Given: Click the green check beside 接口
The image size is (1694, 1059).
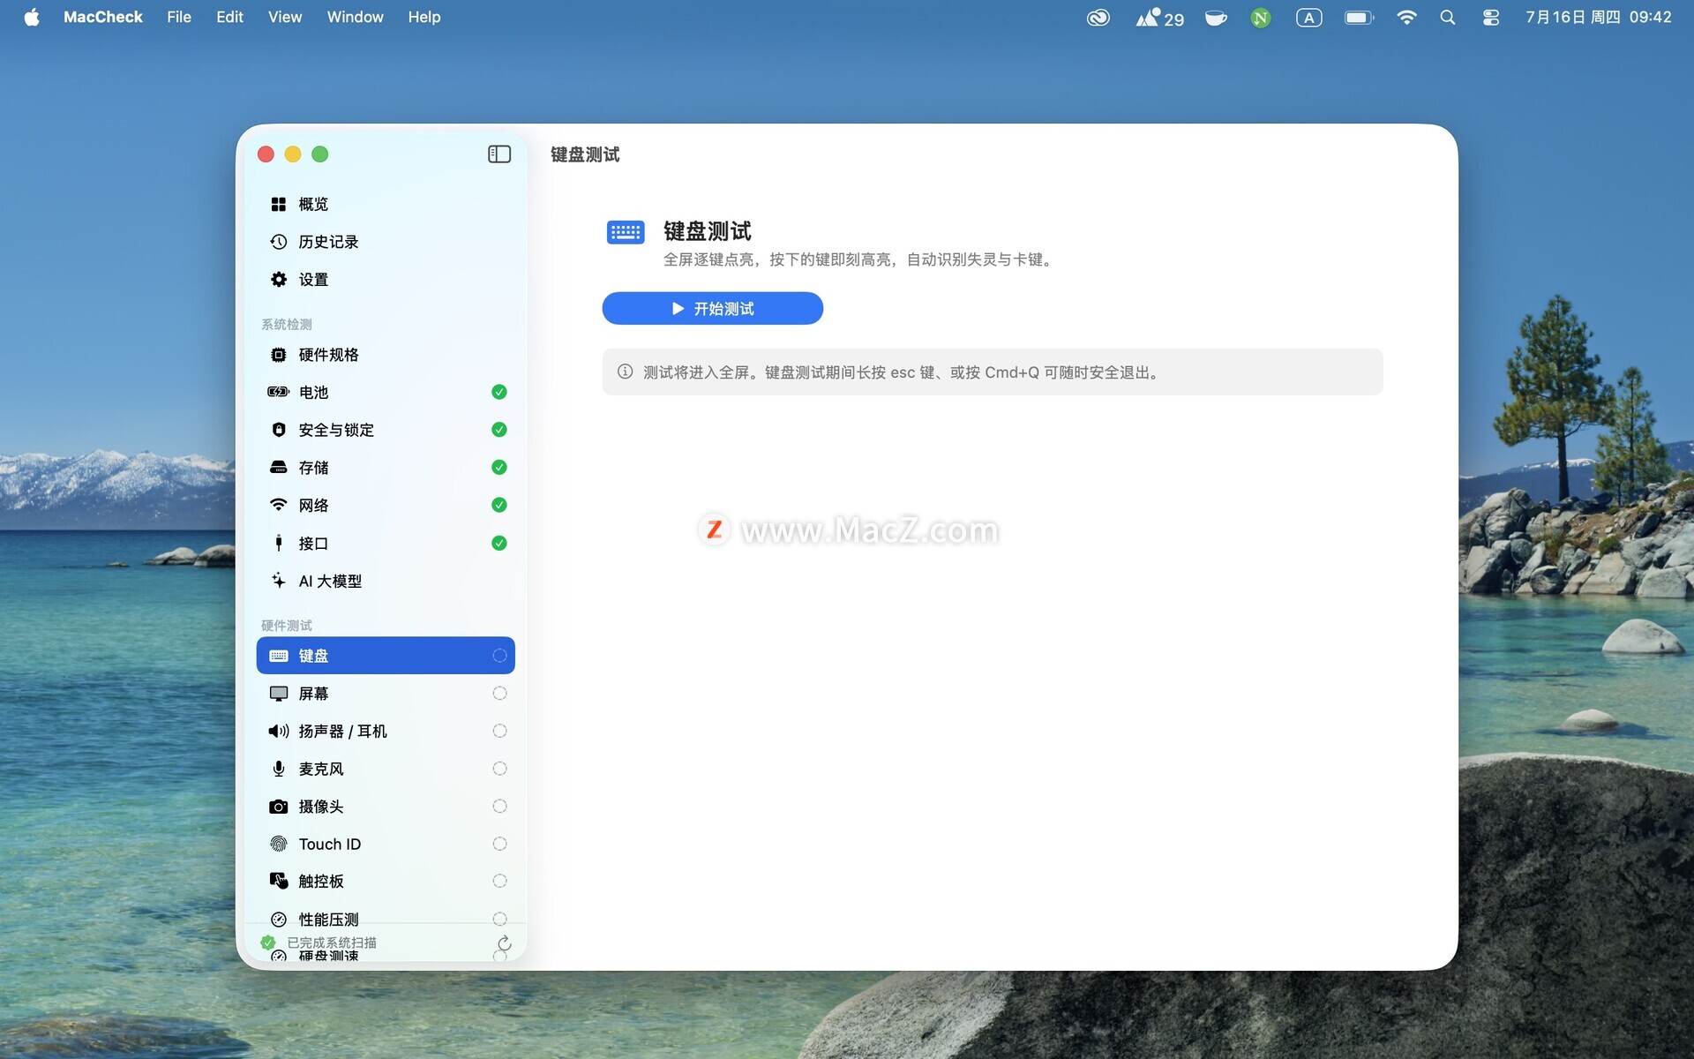Looking at the screenshot, I should click(499, 543).
